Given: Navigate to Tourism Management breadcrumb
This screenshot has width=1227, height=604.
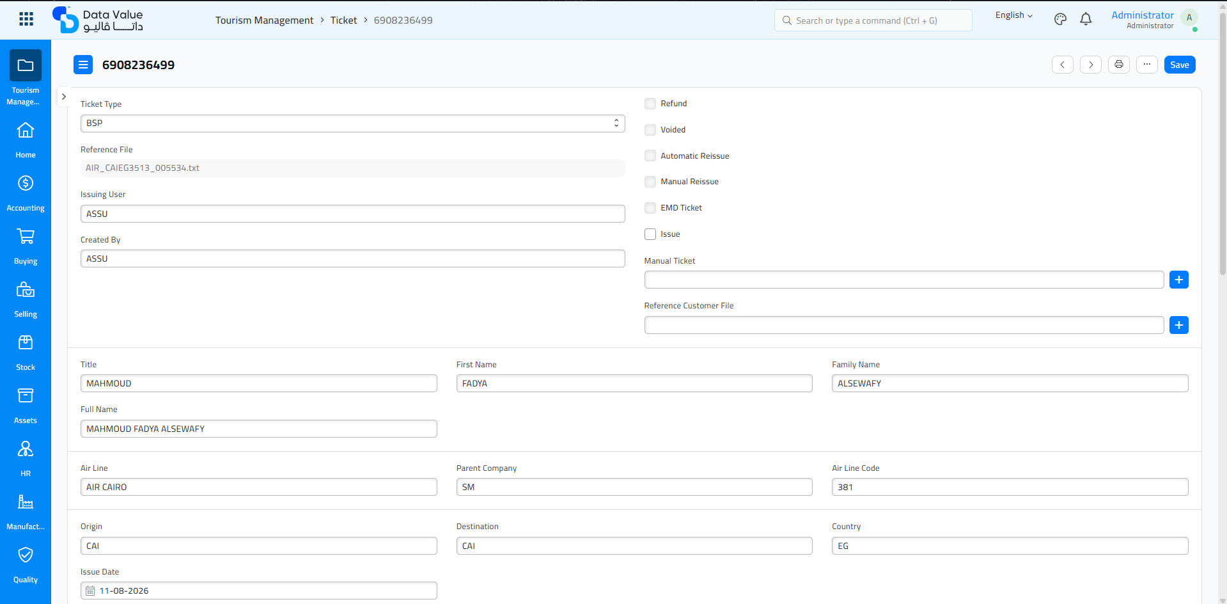Looking at the screenshot, I should [x=264, y=20].
